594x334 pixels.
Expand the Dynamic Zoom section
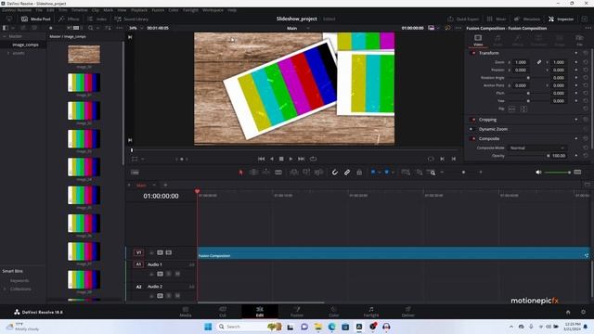493,129
